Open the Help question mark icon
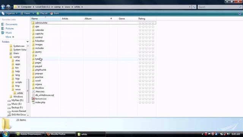243x137 pixels. [240, 13]
